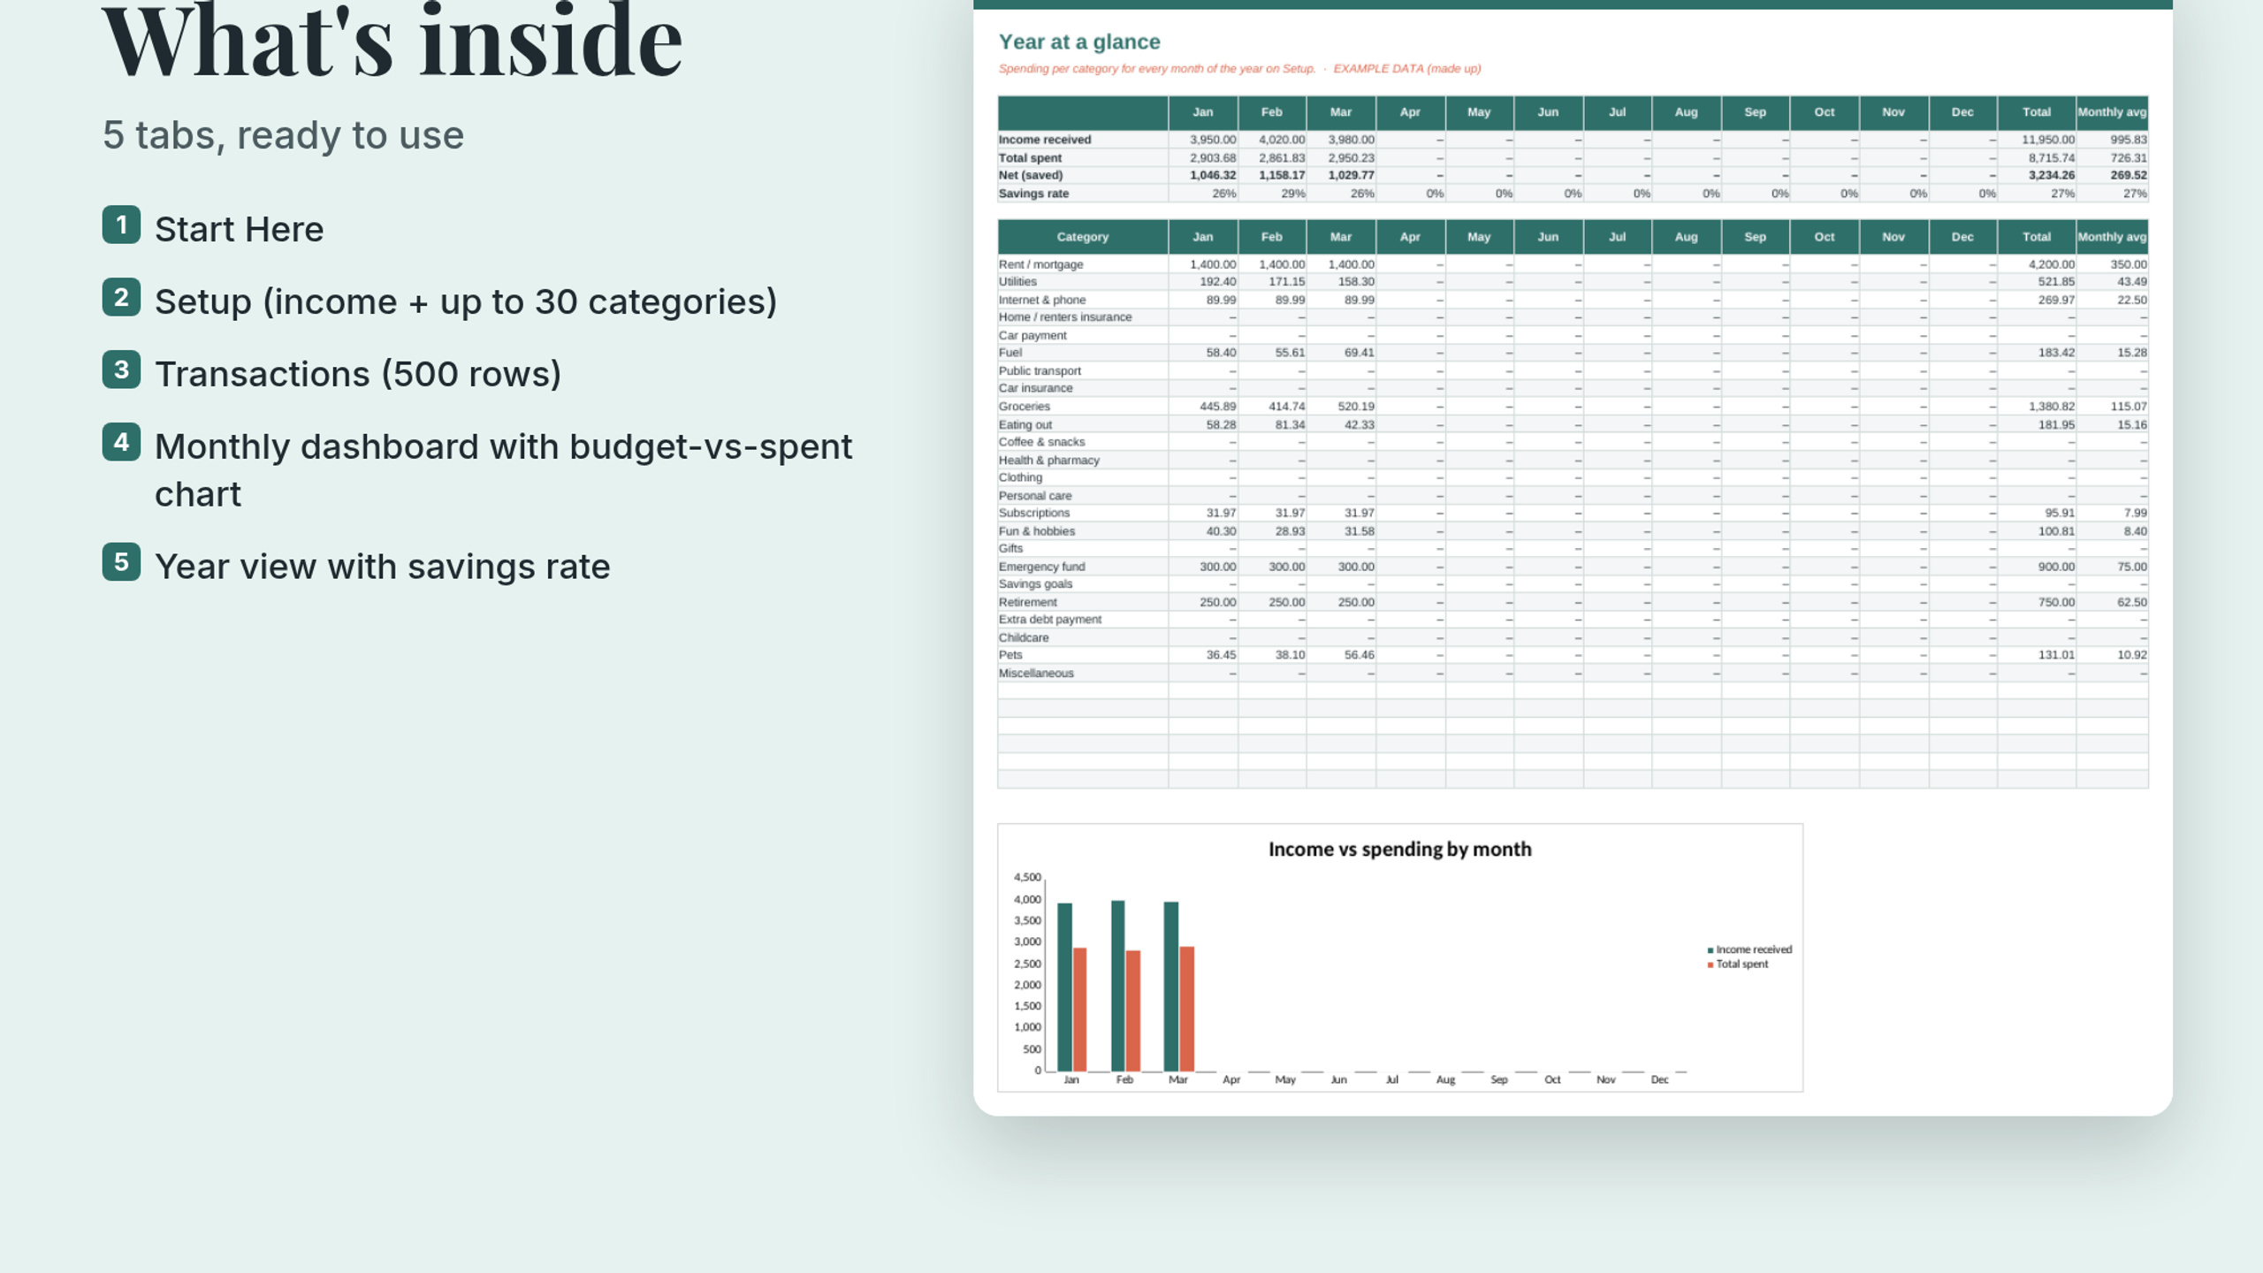Click the "Category" column header cell

click(1083, 237)
